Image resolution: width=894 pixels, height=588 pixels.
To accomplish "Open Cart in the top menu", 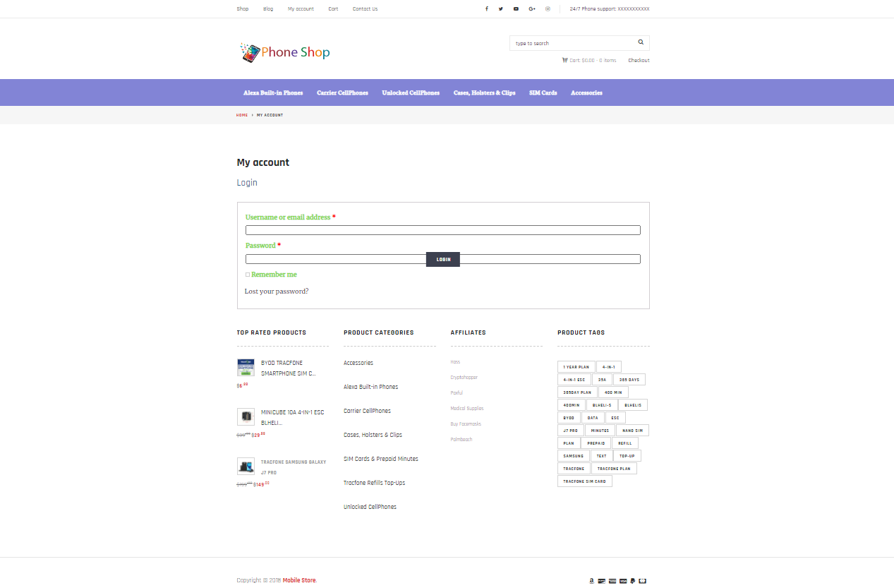I will tap(333, 9).
